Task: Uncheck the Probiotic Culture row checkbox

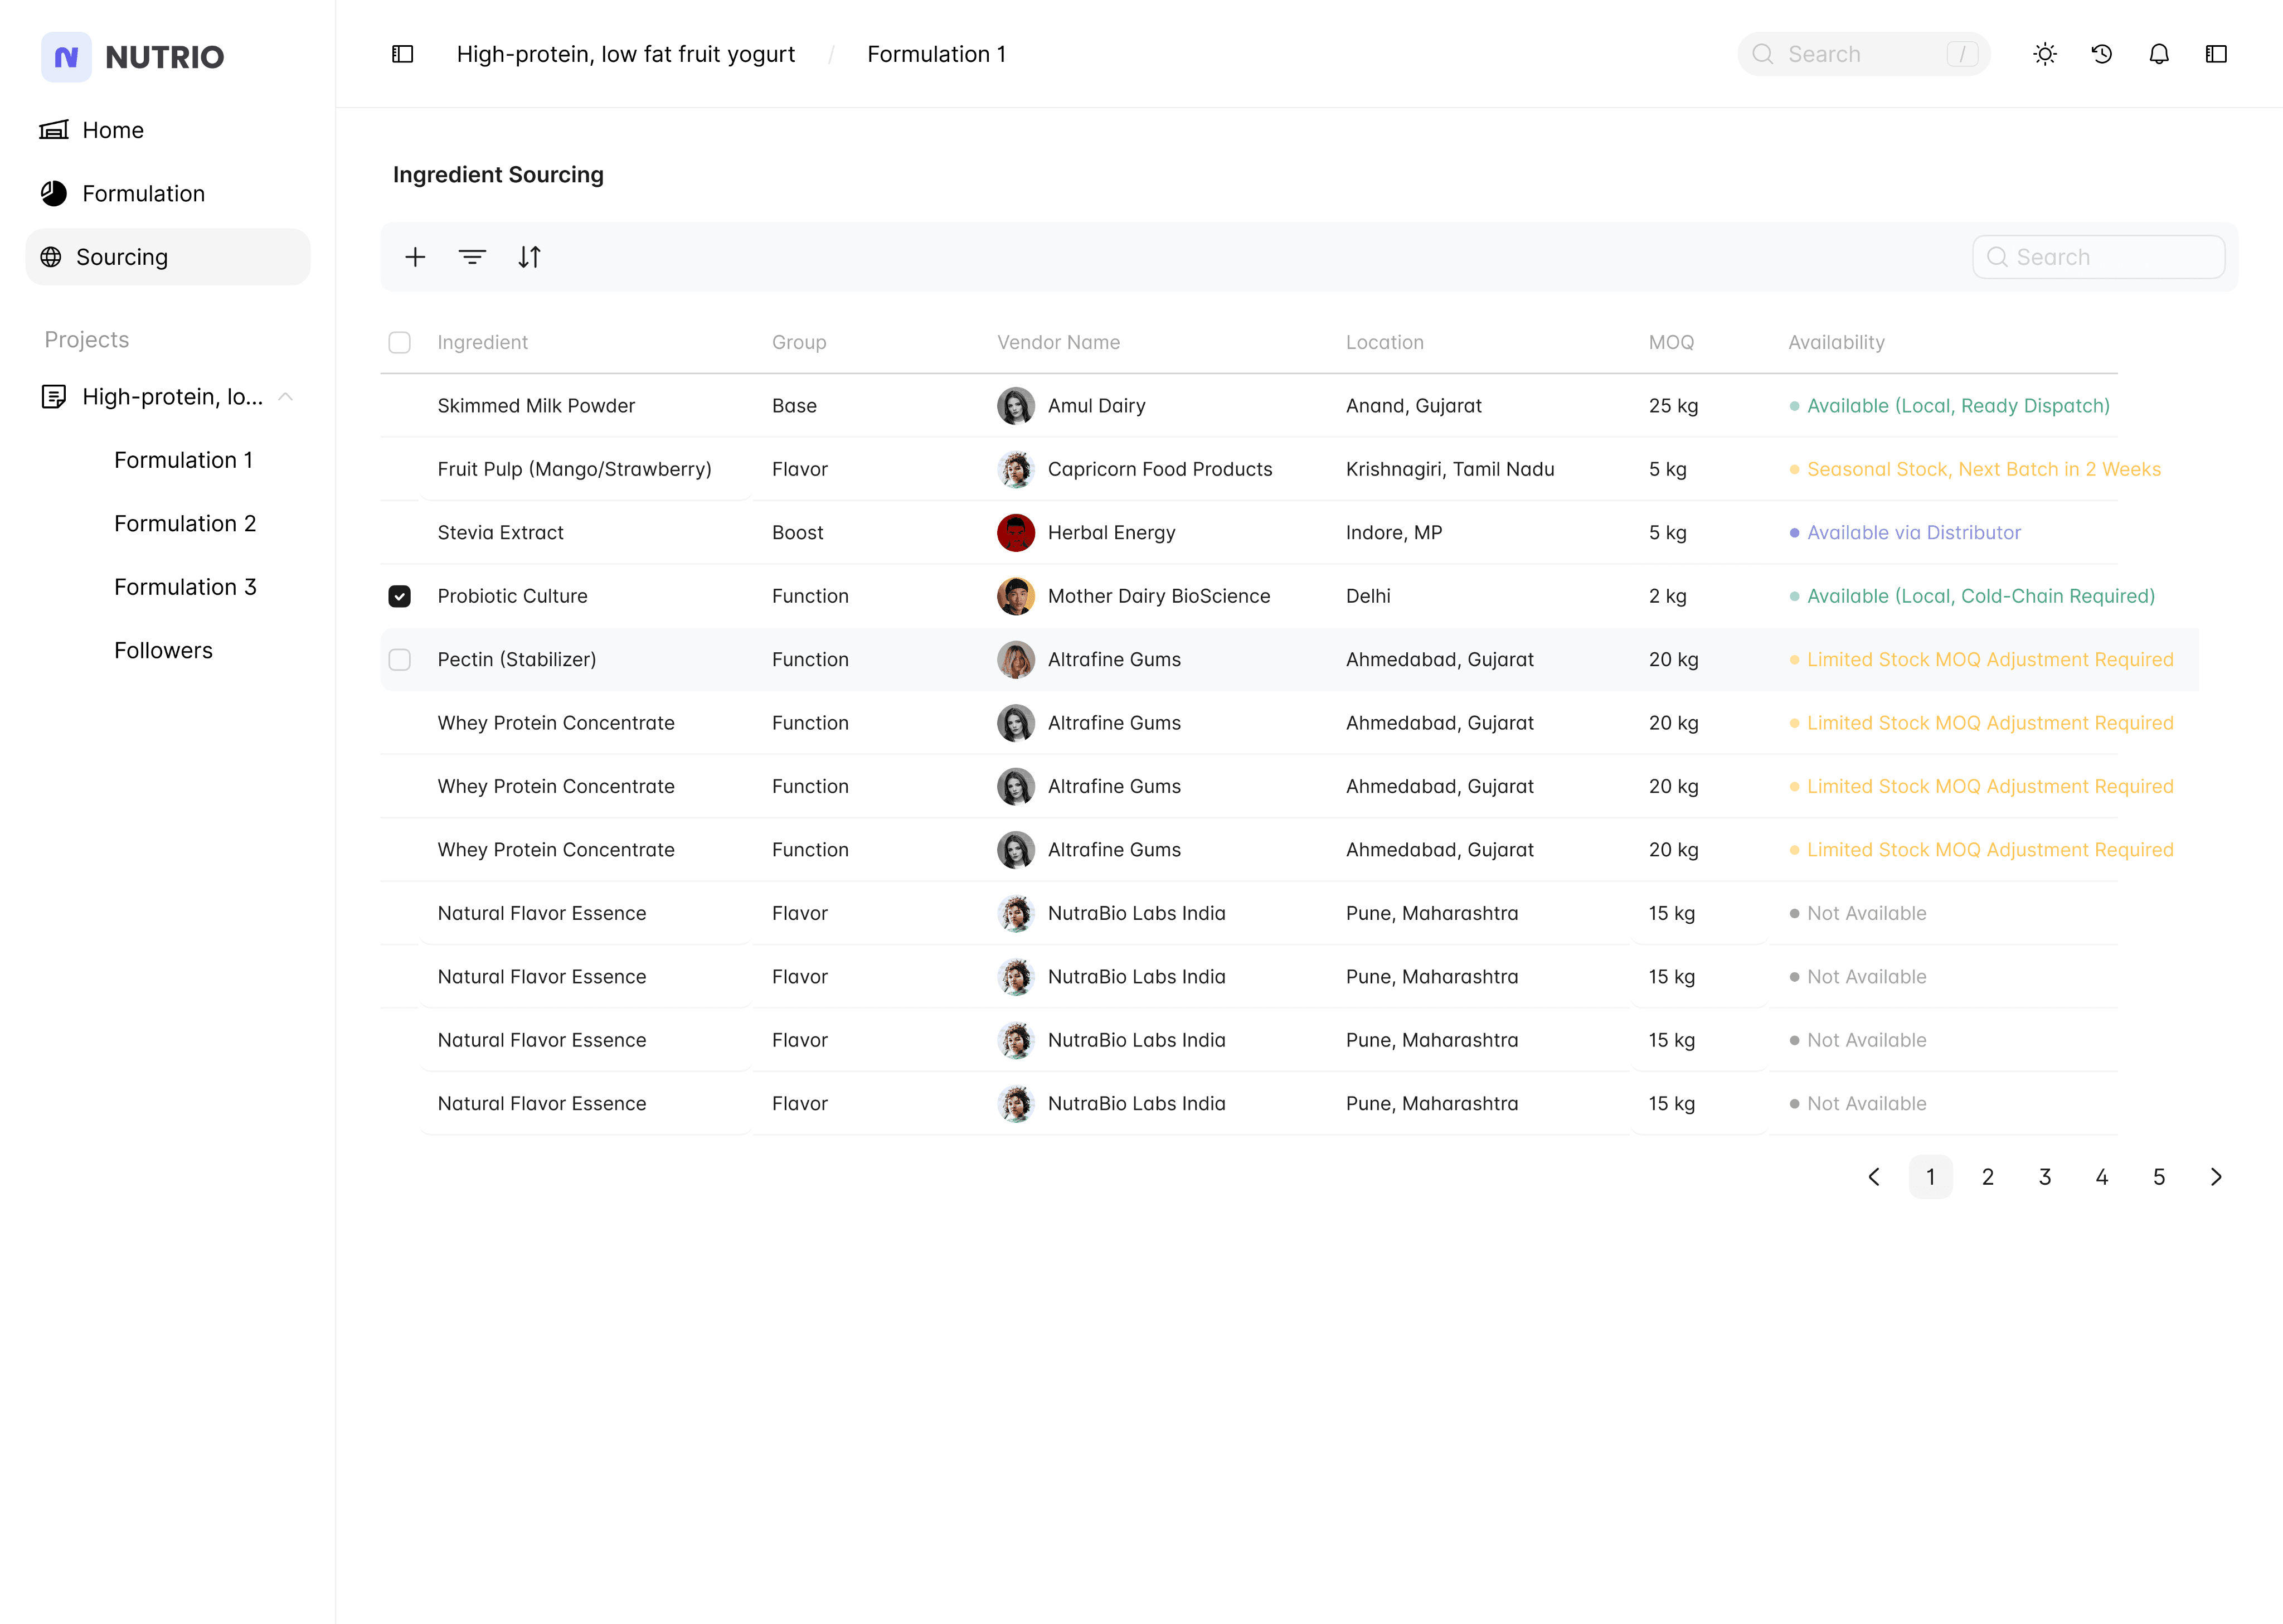Action: [x=400, y=596]
